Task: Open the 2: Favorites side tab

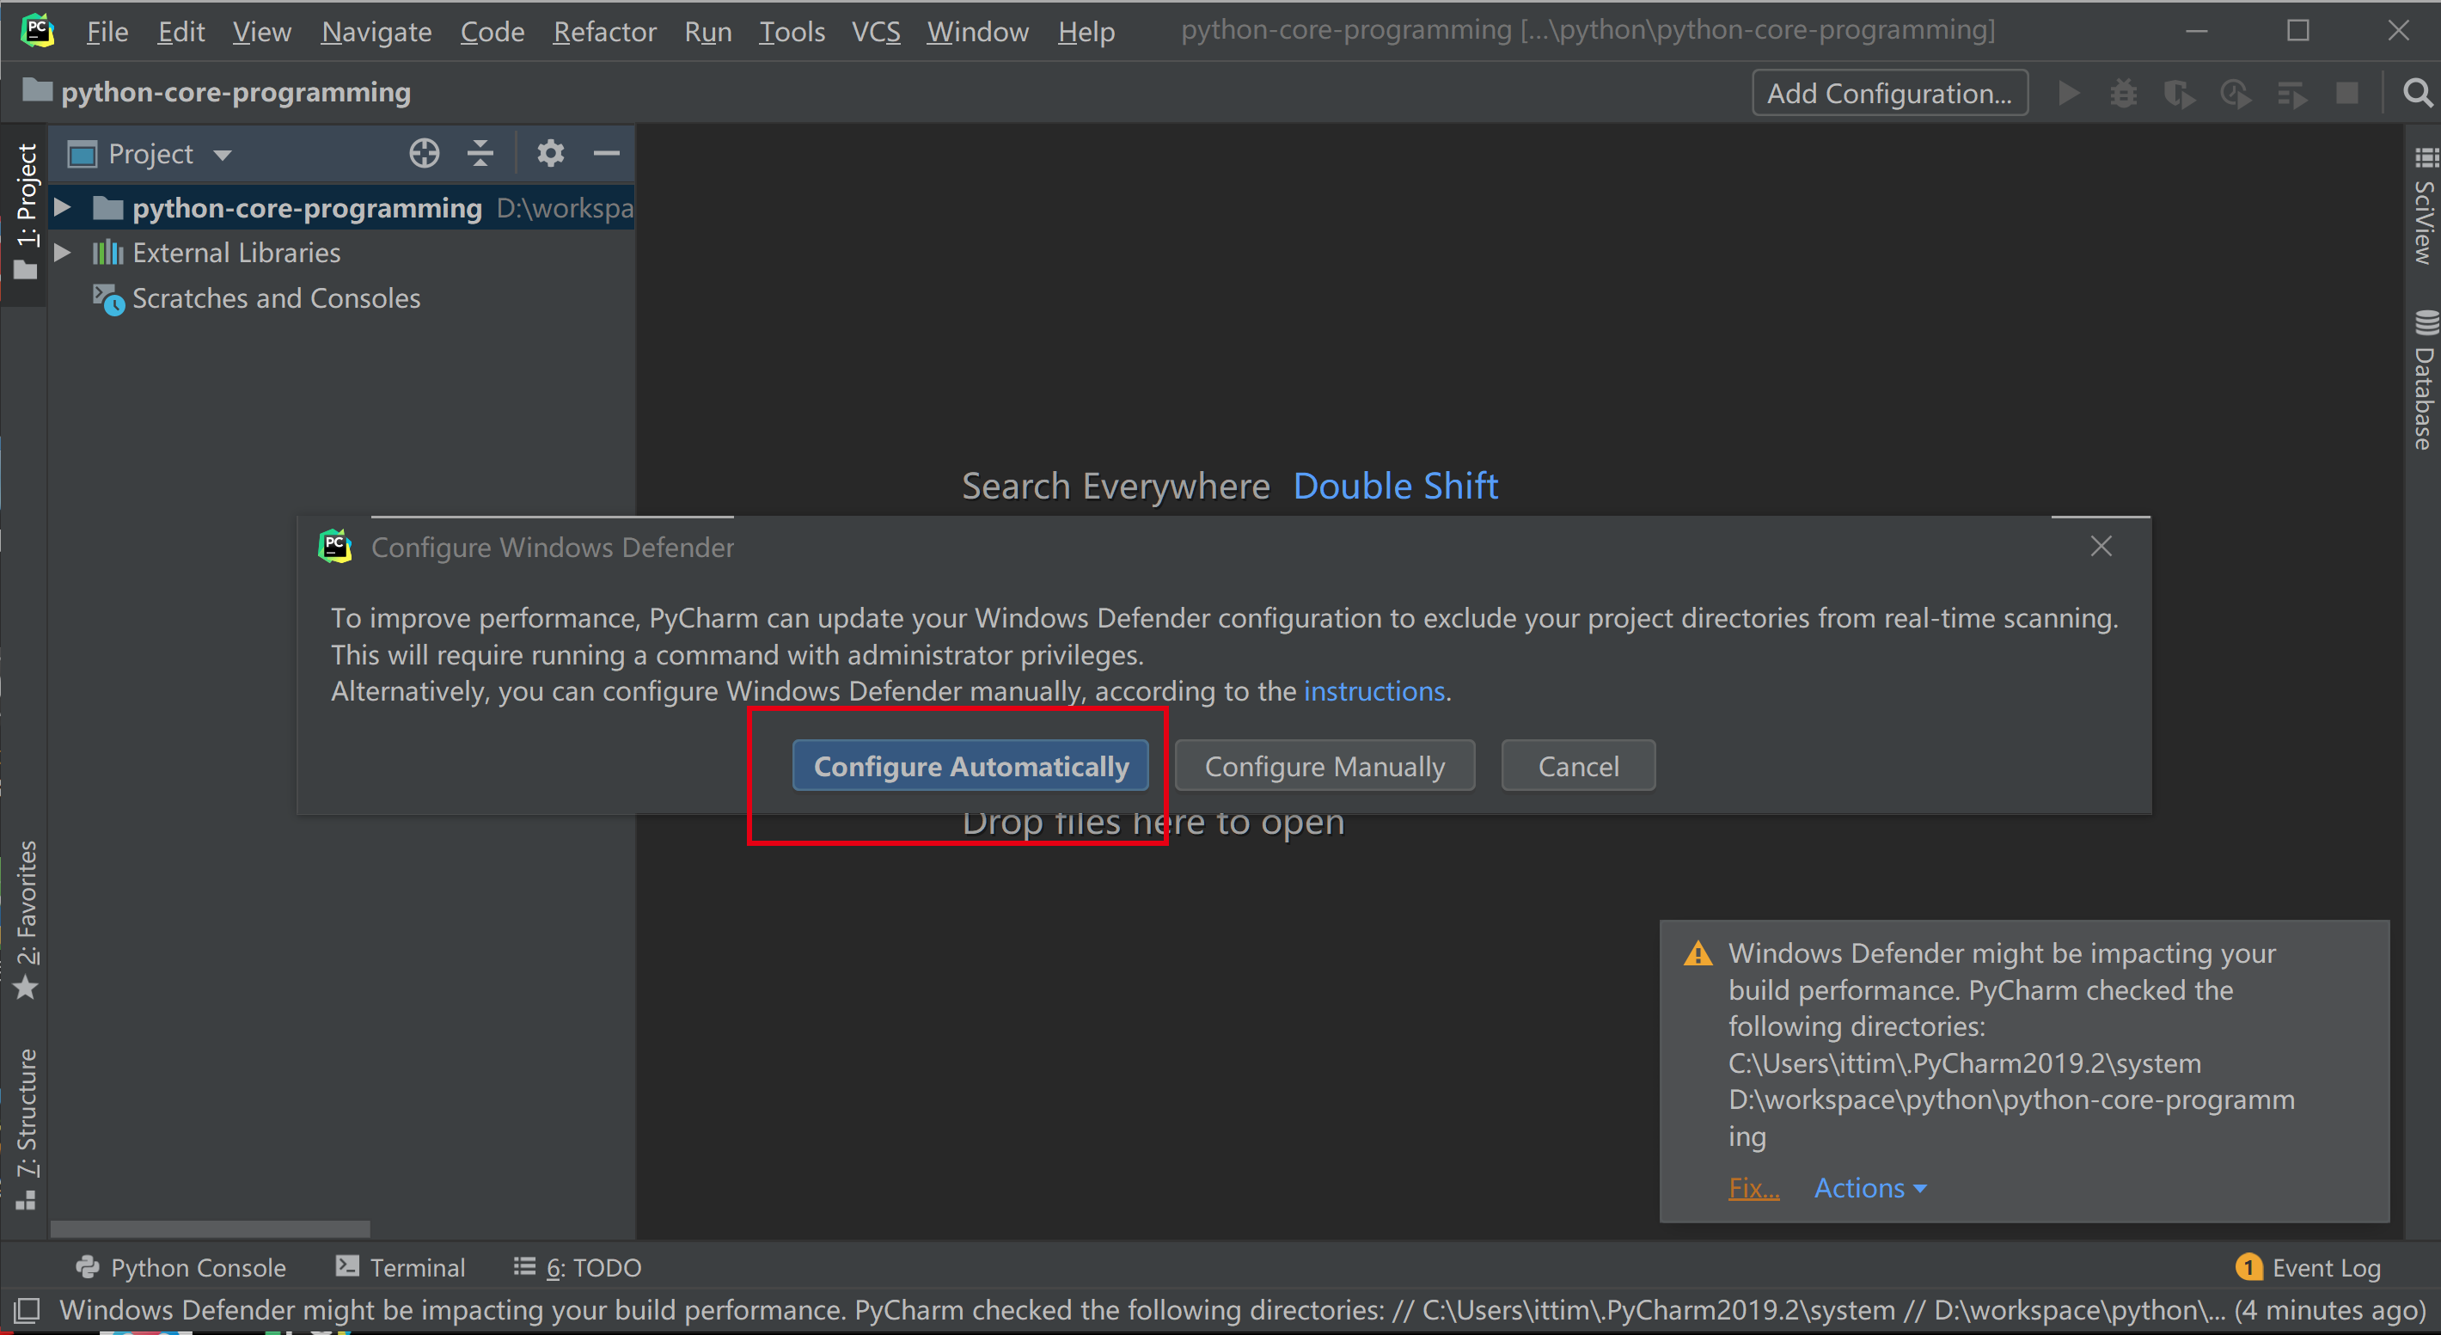Action: [26, 919]
